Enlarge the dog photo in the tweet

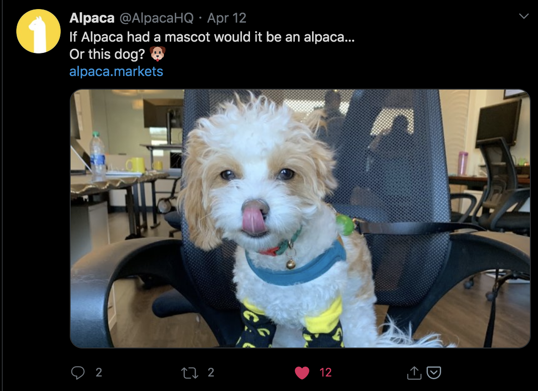(x=300, y=219)
